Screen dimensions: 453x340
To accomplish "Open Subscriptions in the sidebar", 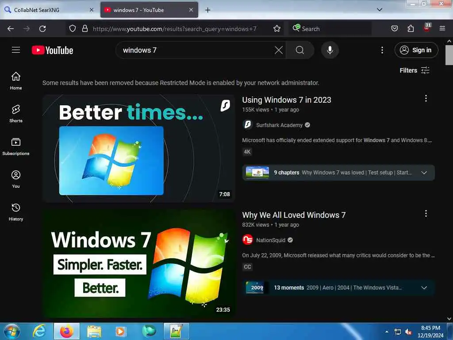I will click(x=16, y=147).
